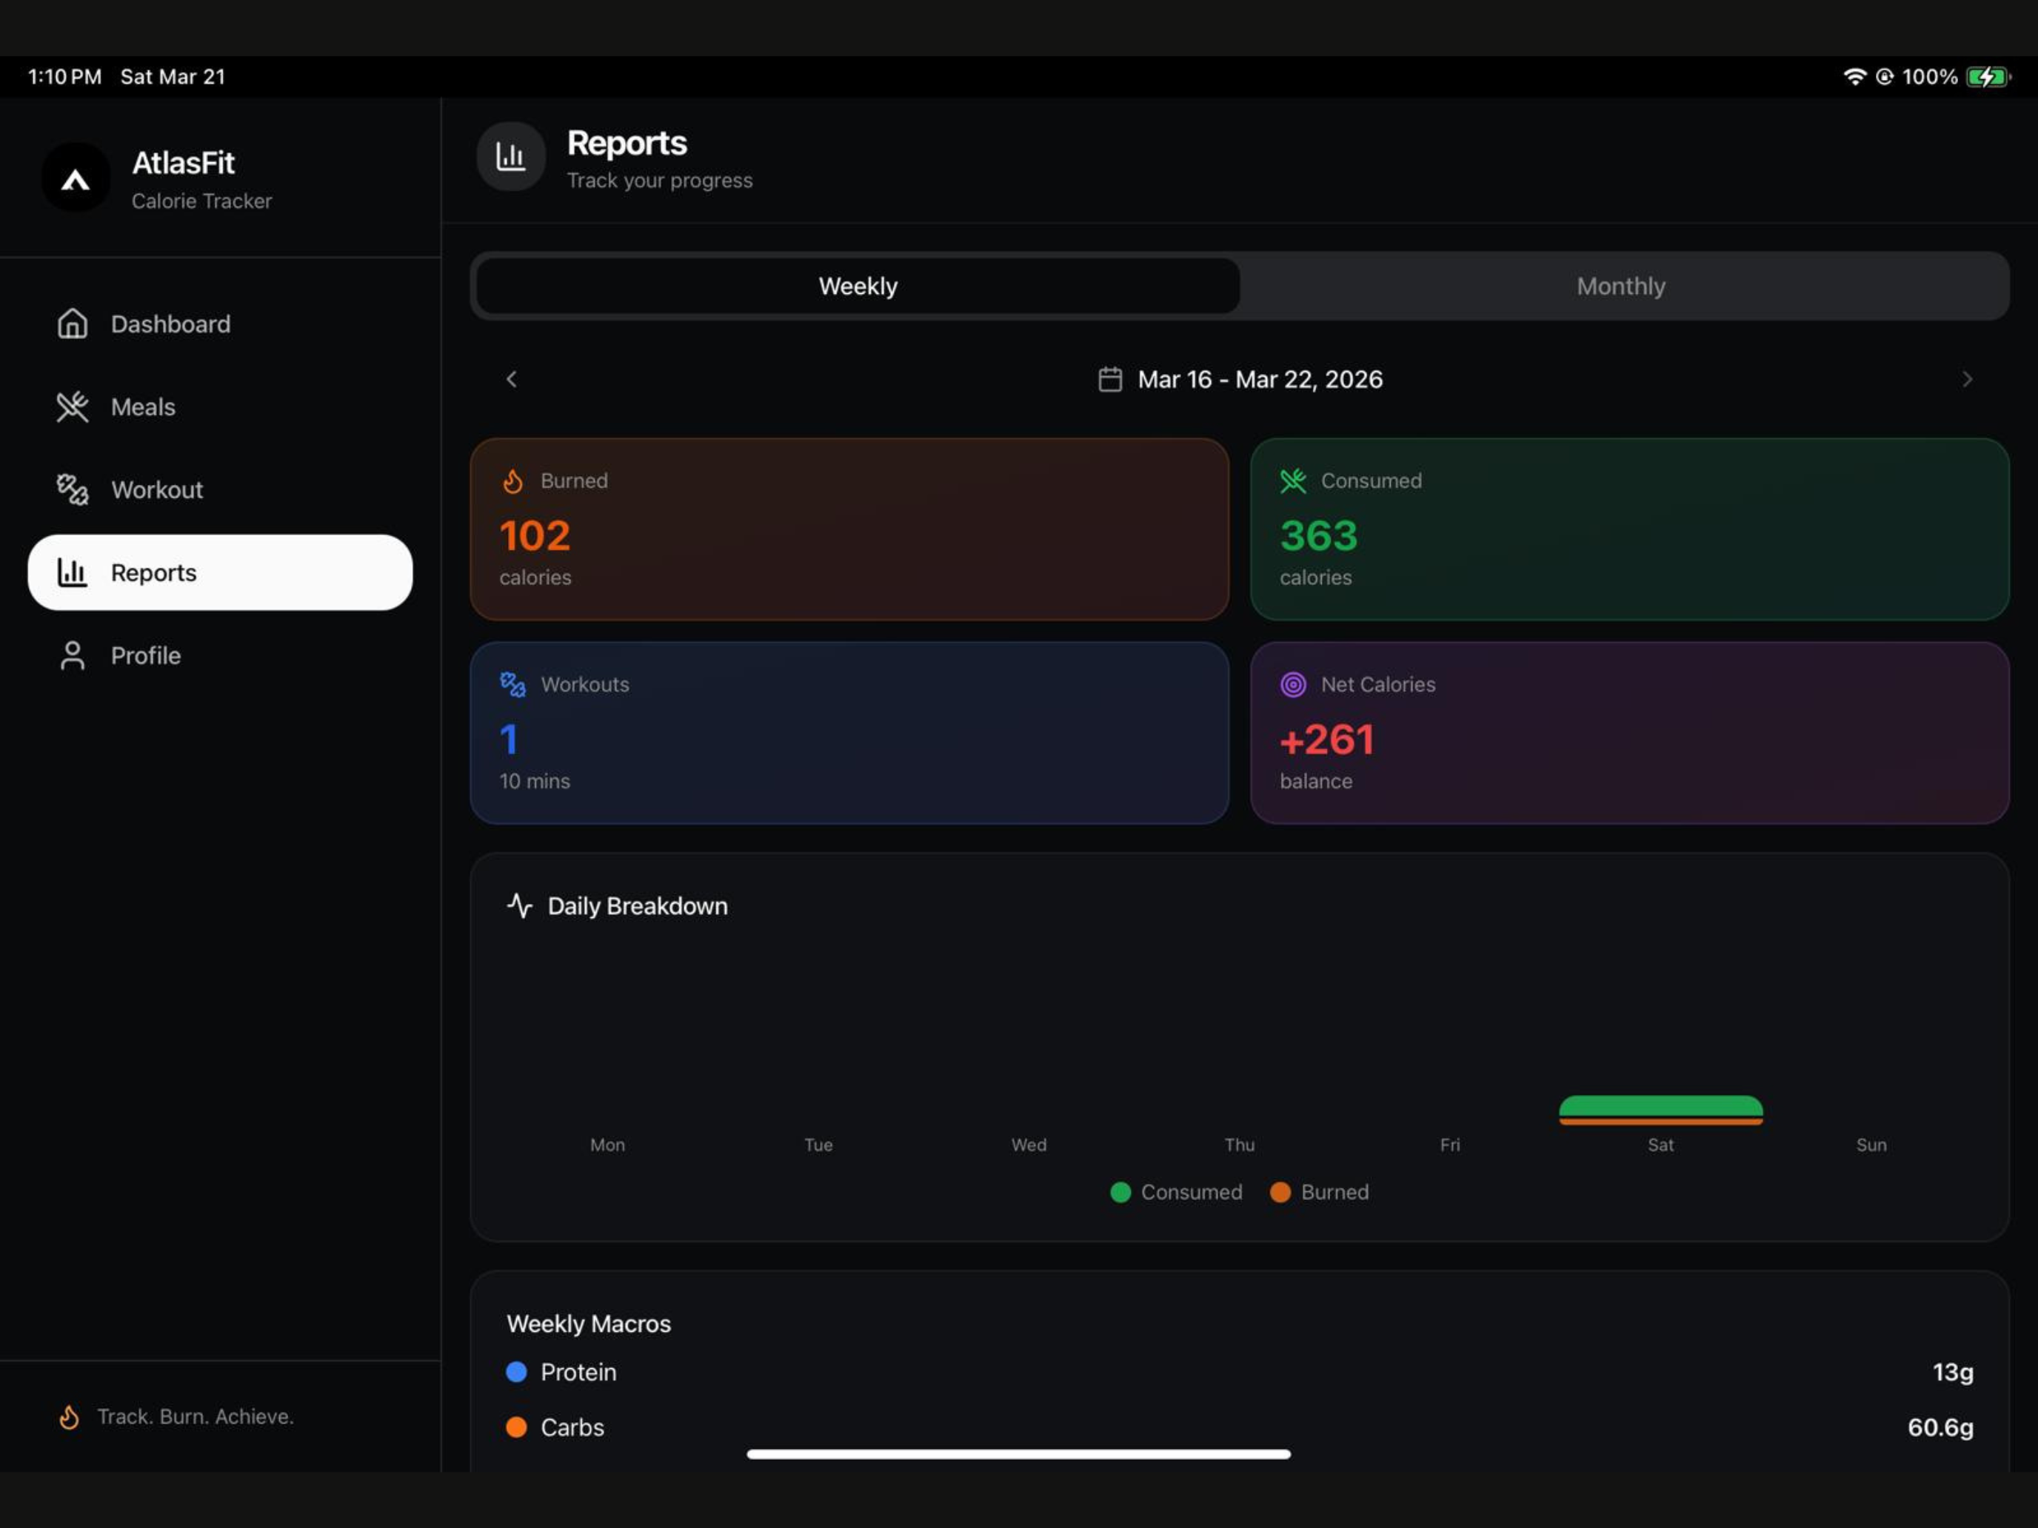2038x1528 pixels.
Task: Click the Wed axis label
Action: click(x=1028, y=1145)
